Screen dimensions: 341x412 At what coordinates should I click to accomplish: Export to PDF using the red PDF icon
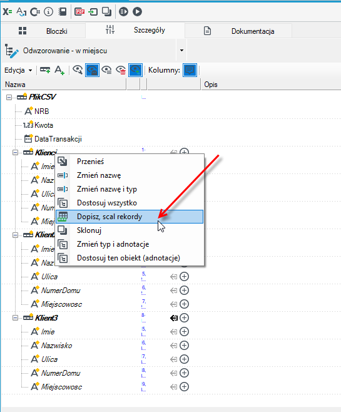(79, 12)
